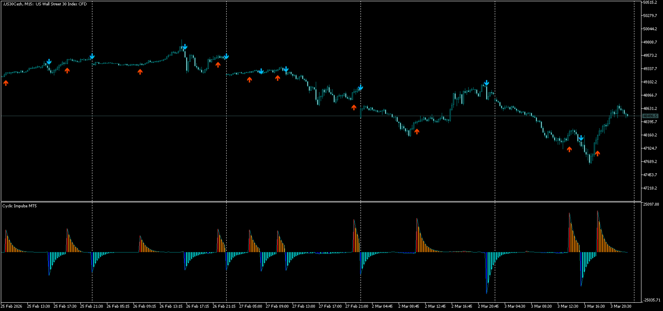663x311 pixels.
Task: Select the 48866.7 price level label
Action: (x=650, y=95)
